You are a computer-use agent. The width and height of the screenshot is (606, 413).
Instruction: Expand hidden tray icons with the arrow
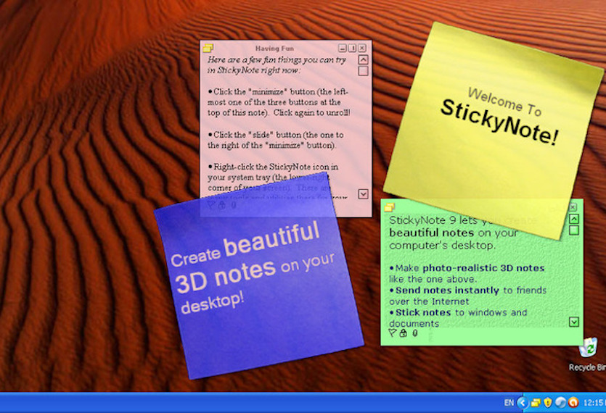pyautogui.click(x=523, y=403)
